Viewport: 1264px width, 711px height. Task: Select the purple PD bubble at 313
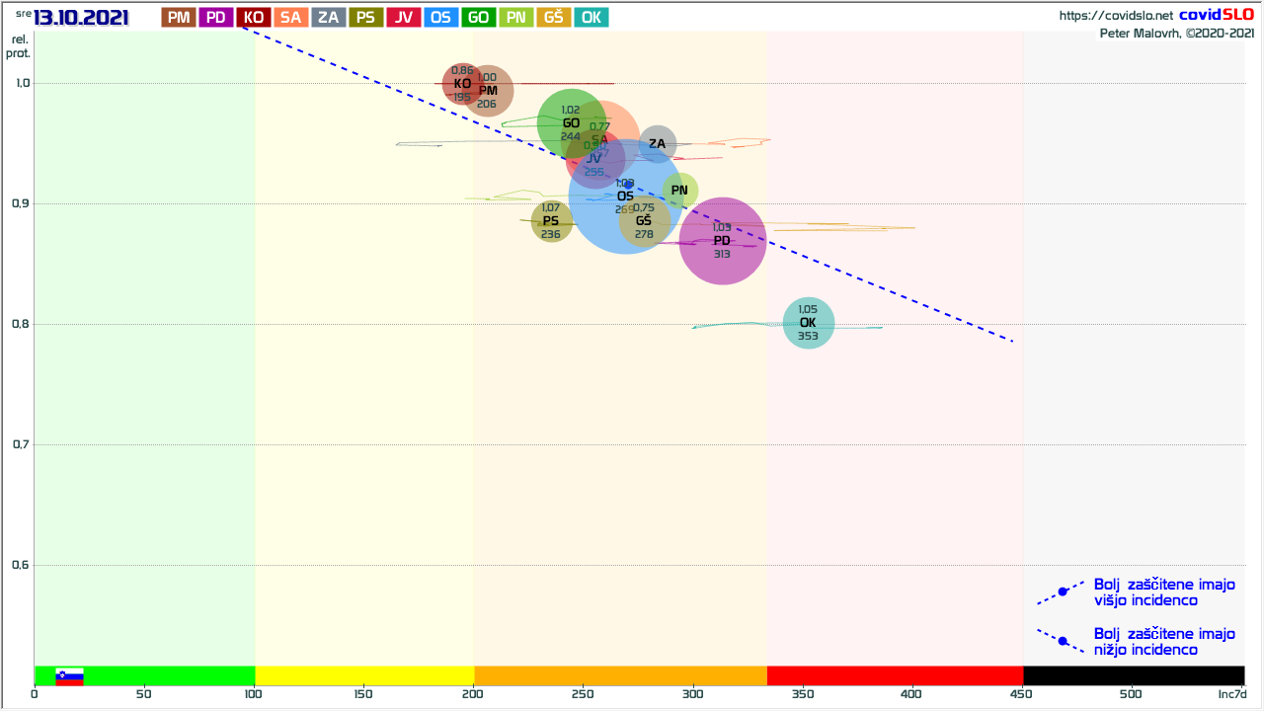coord(723,241)
